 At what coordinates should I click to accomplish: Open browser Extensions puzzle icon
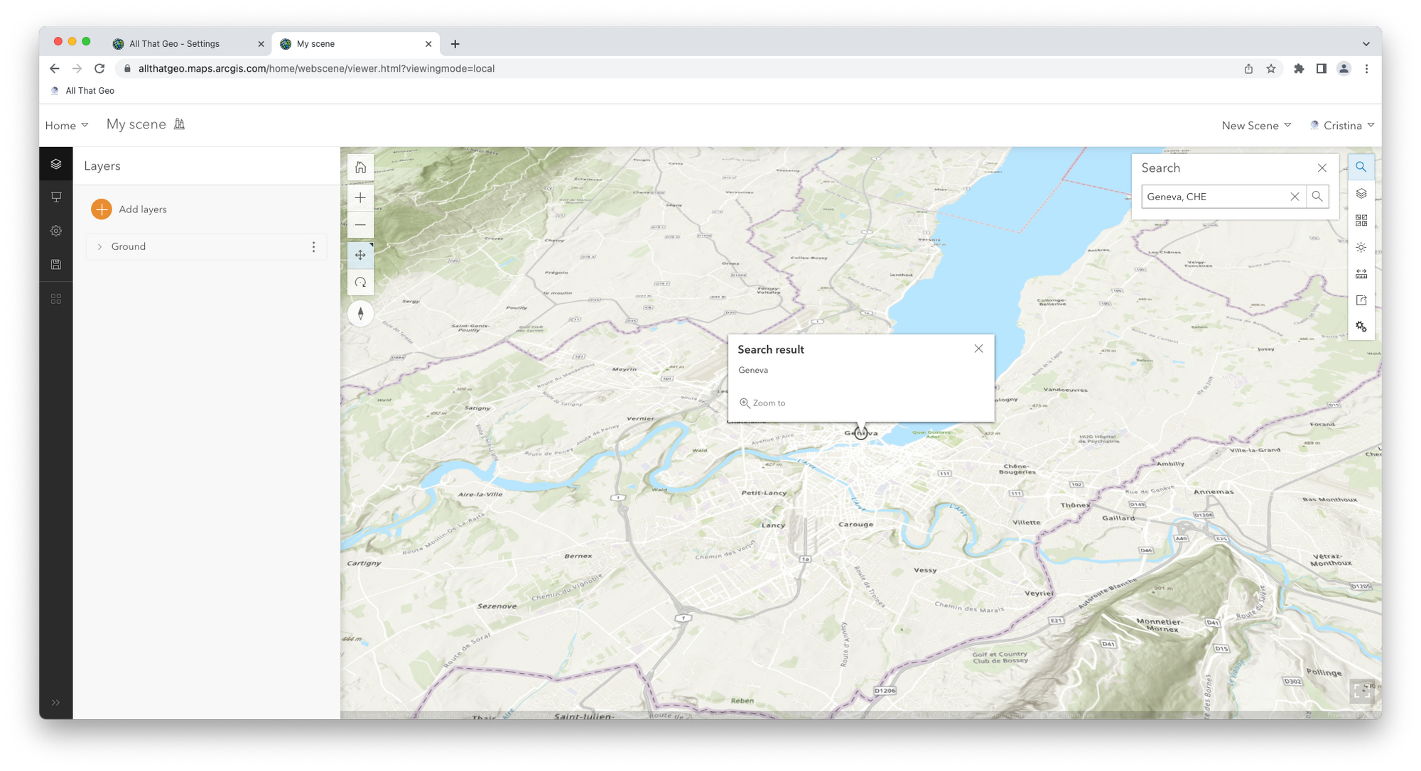[x=1299, y=69]
